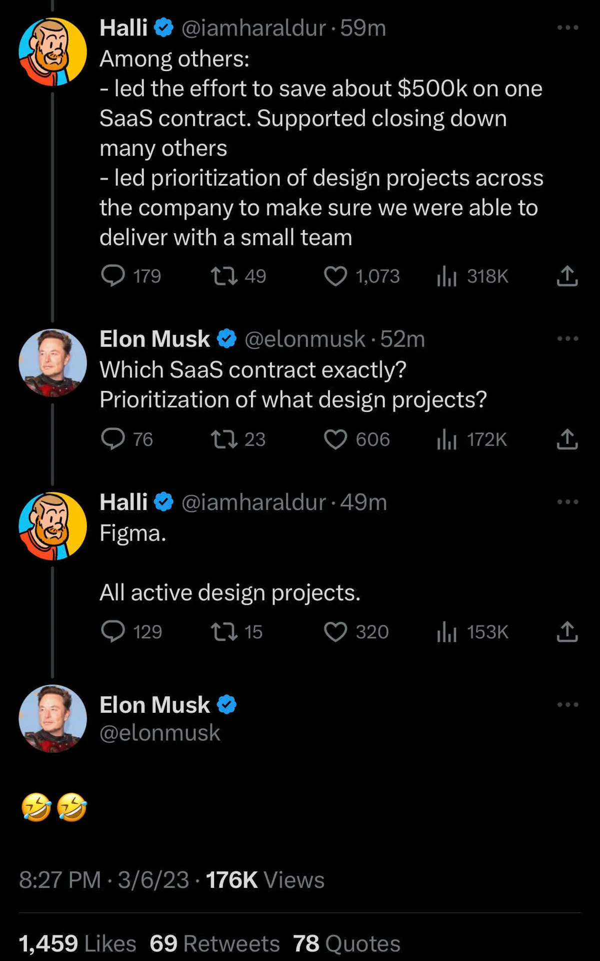
Task: View the 69 Retweets list
Action: pyautogui.click(x=214, y=943)
